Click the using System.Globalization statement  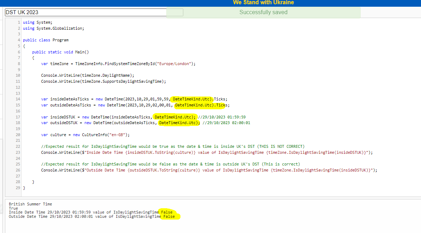(53, 28)
